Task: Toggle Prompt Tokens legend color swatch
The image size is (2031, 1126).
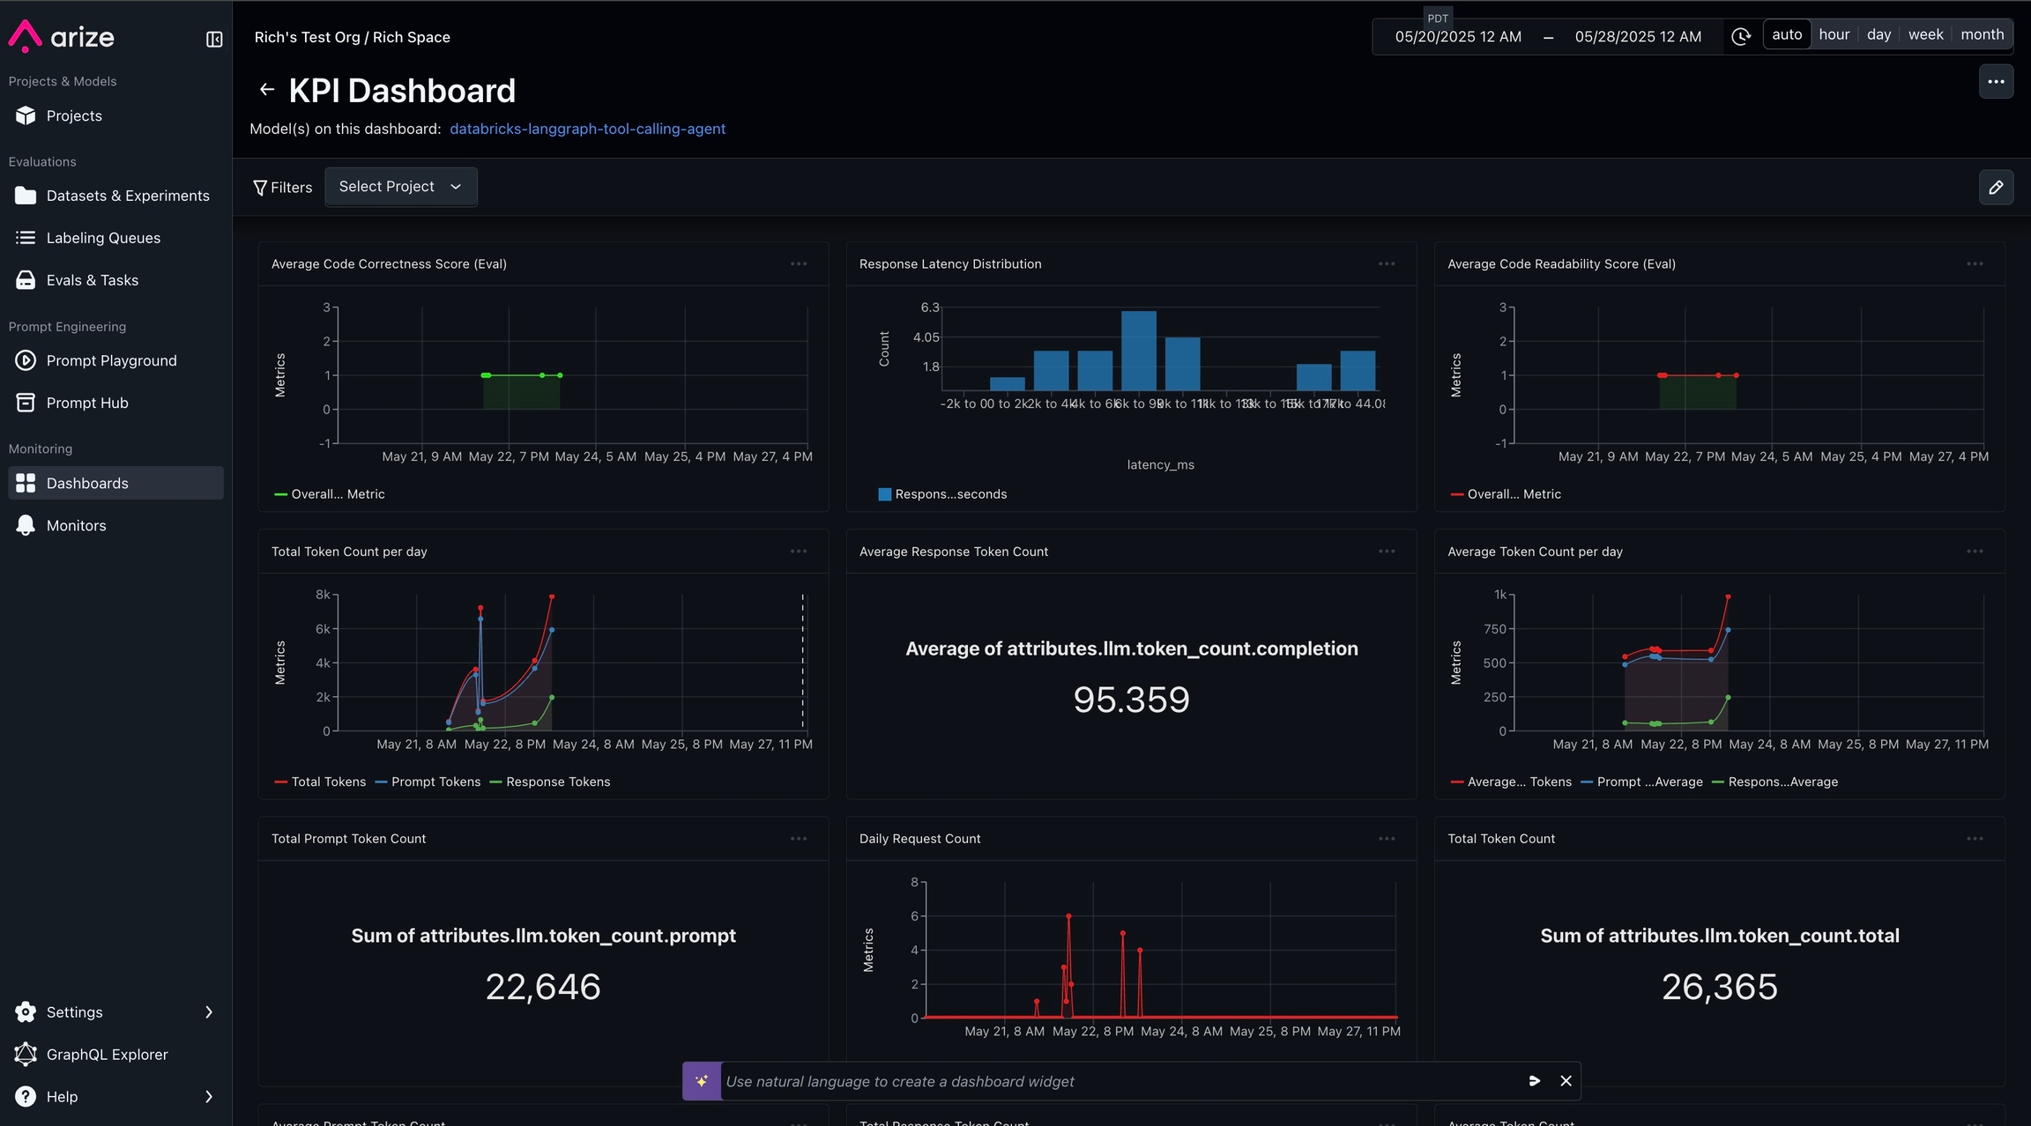Action: [381, 782]
